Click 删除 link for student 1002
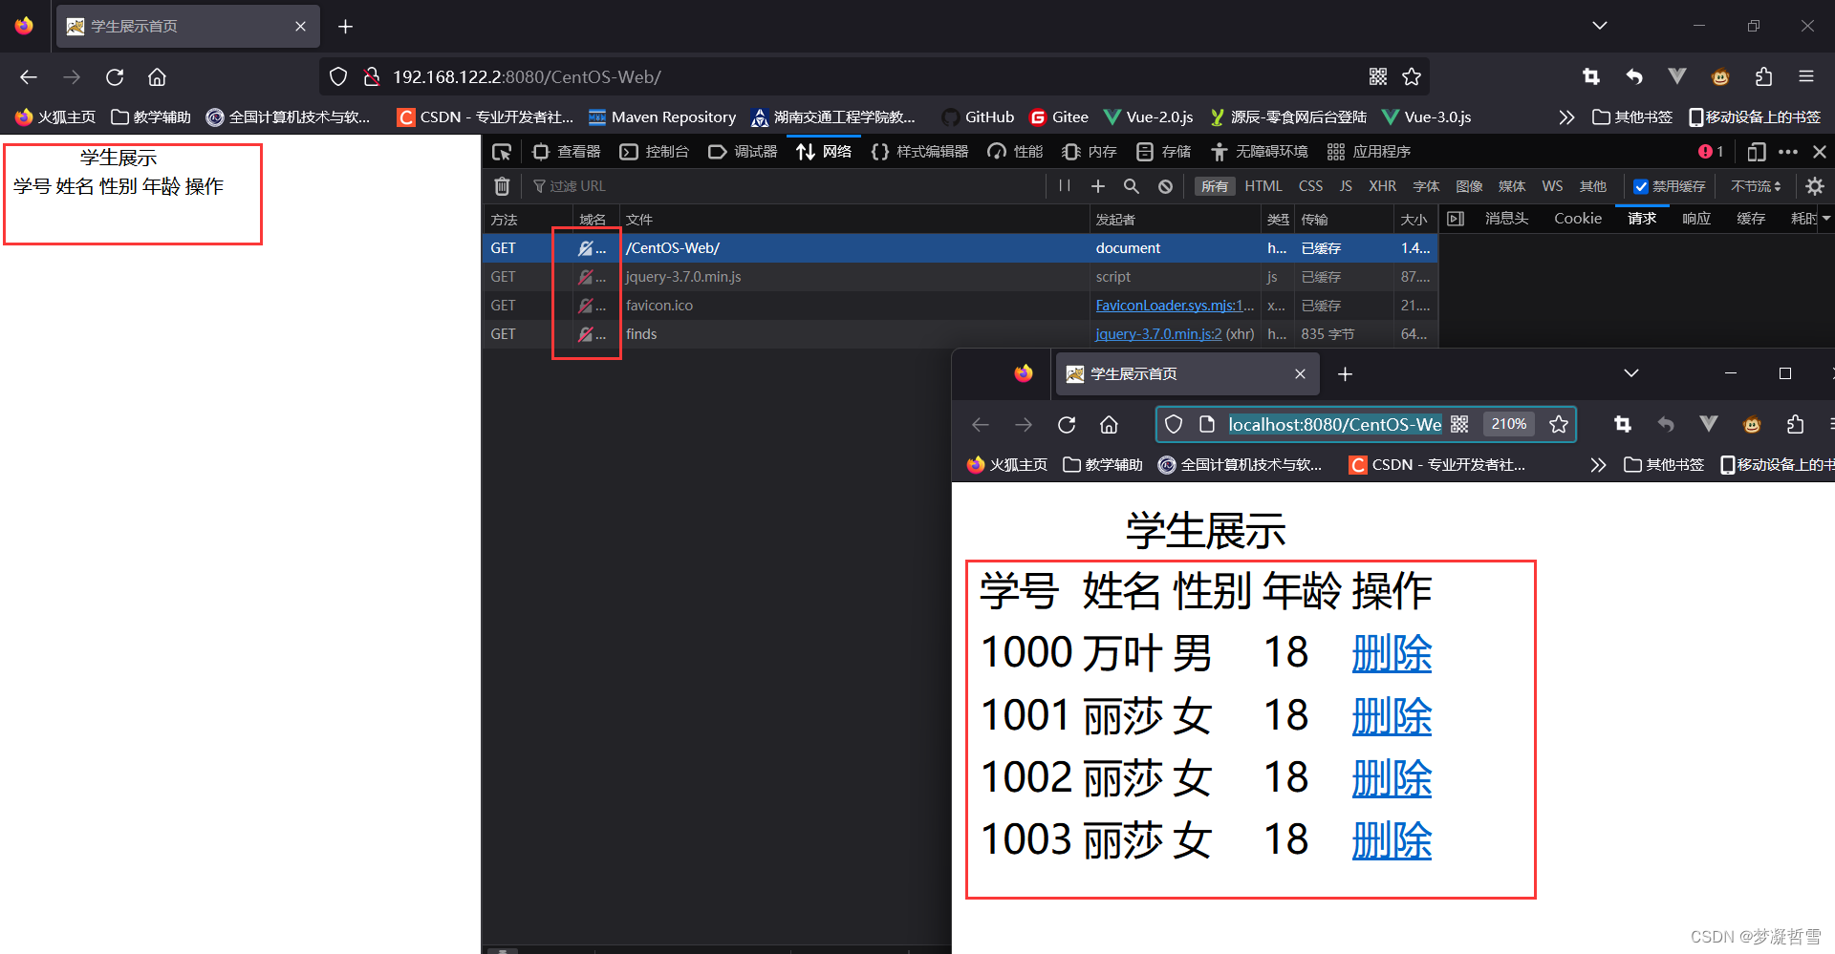The height and width of the screenshot is (954, 1835). pos(1392,778)
